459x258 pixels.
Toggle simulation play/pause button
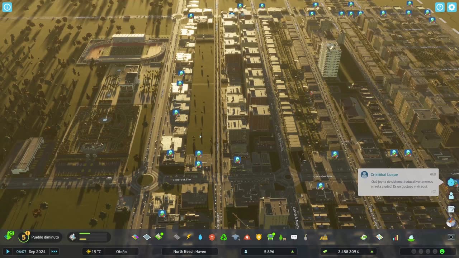[x=8, y=252]
